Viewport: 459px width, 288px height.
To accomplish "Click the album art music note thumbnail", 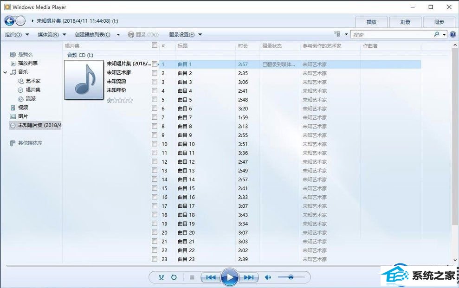I will [84, 80].
